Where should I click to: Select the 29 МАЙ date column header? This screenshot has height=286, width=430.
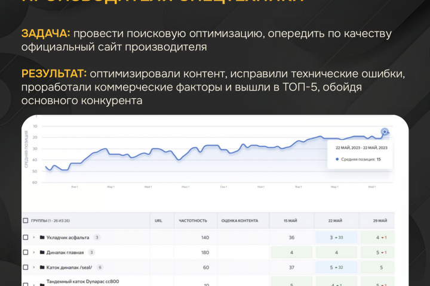[380, 220]
